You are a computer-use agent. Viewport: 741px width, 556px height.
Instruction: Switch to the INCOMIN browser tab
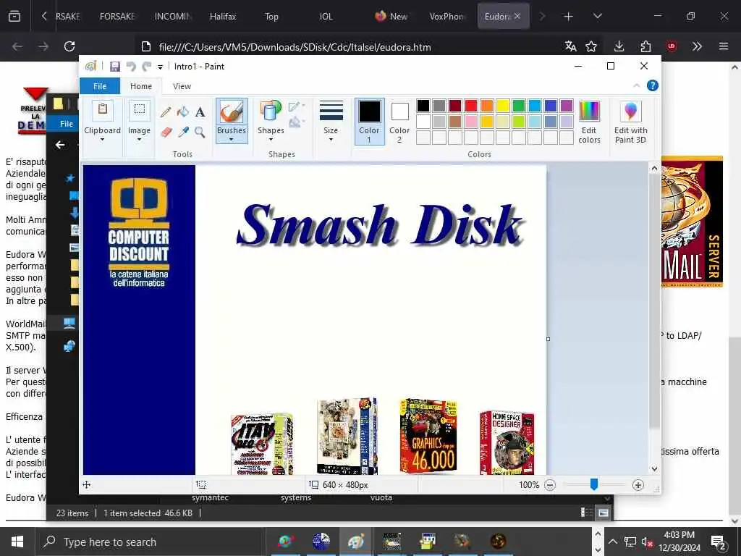(x=172, y=16)
